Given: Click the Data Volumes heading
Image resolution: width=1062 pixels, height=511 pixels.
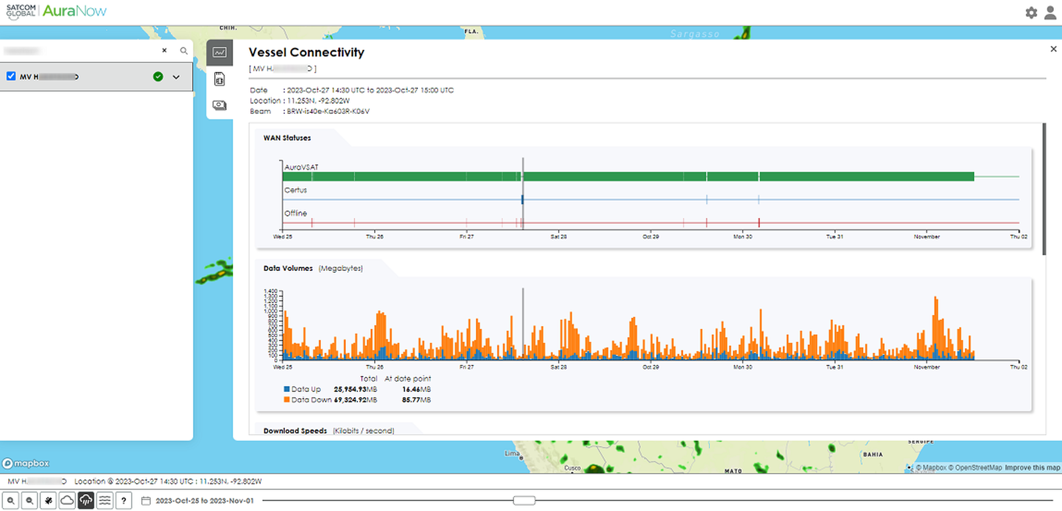Looking at the screenshot, I should 288,268.
